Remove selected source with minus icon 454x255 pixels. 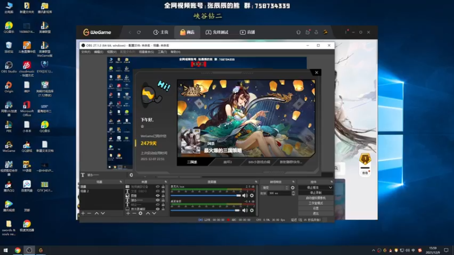point(134,214)
